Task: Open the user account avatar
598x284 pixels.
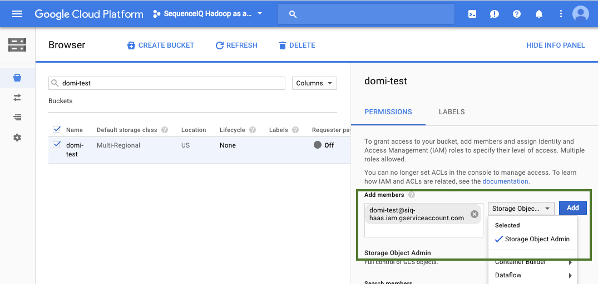Action: [x=580, y=14]
